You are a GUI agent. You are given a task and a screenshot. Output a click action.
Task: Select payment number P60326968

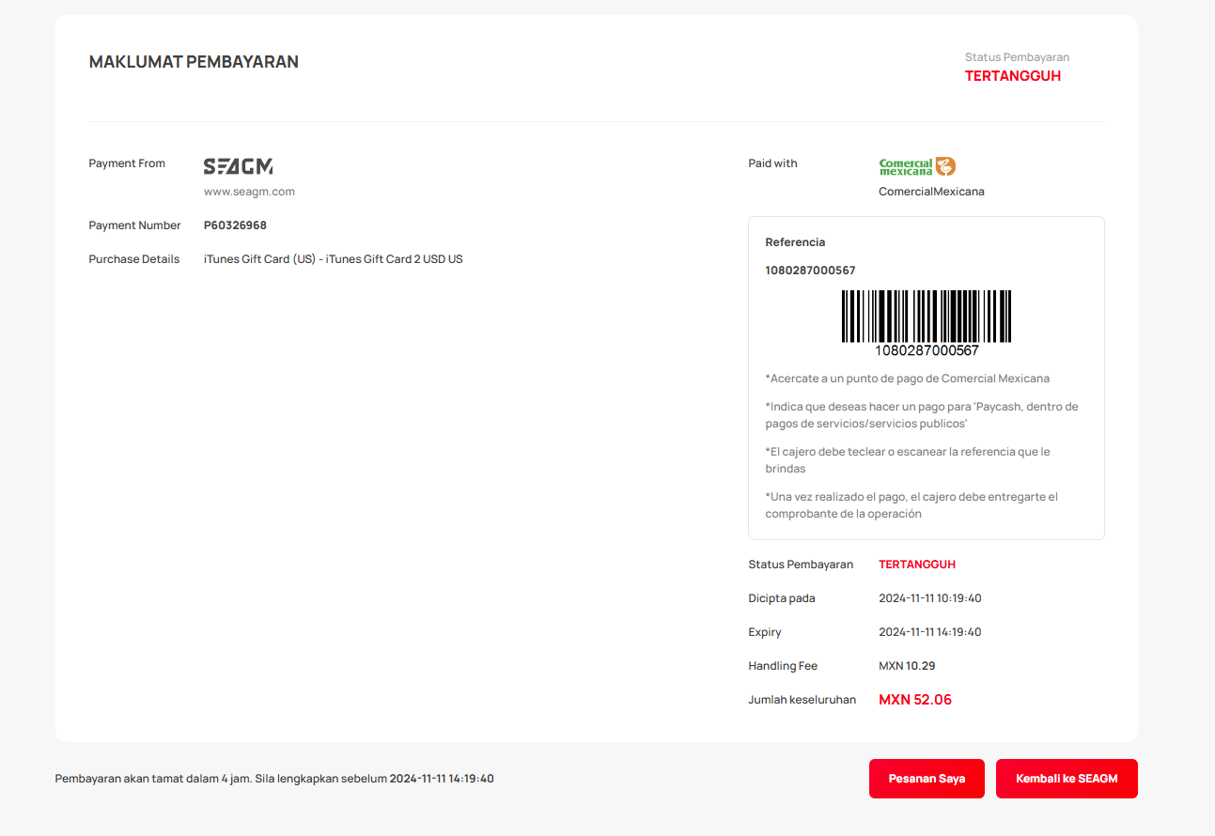(235, 225)
